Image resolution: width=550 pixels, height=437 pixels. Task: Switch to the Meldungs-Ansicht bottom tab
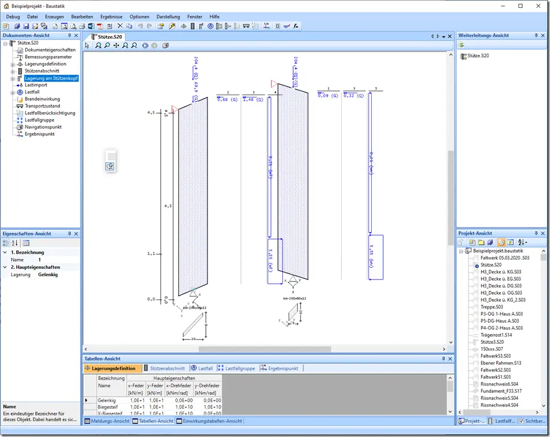[x=107, y=421]
